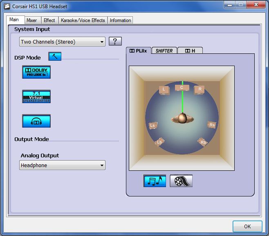Click the Rb back speaker icon
The image size is (269, 236).
click(x=203, y=142)
